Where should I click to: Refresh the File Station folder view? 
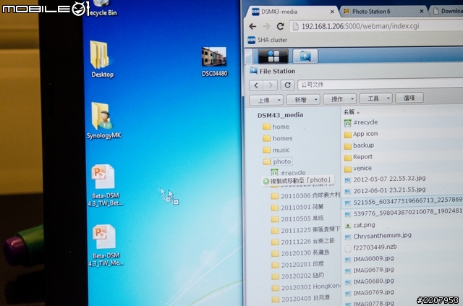pos(287,85)
